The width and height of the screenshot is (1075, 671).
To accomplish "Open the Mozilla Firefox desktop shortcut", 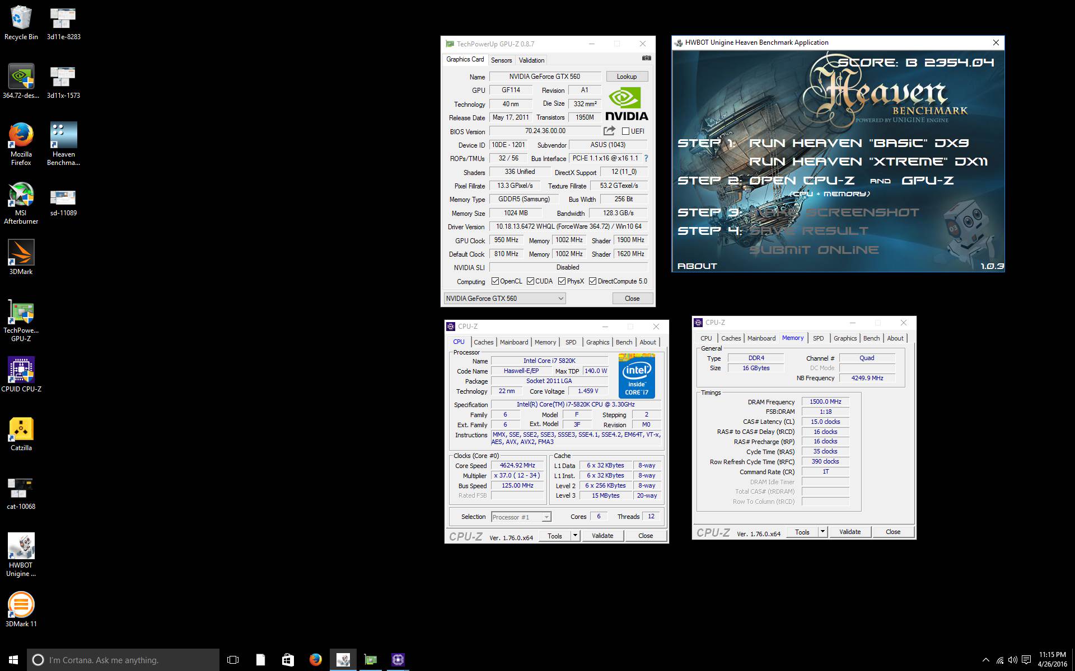I will pos(21,144).
